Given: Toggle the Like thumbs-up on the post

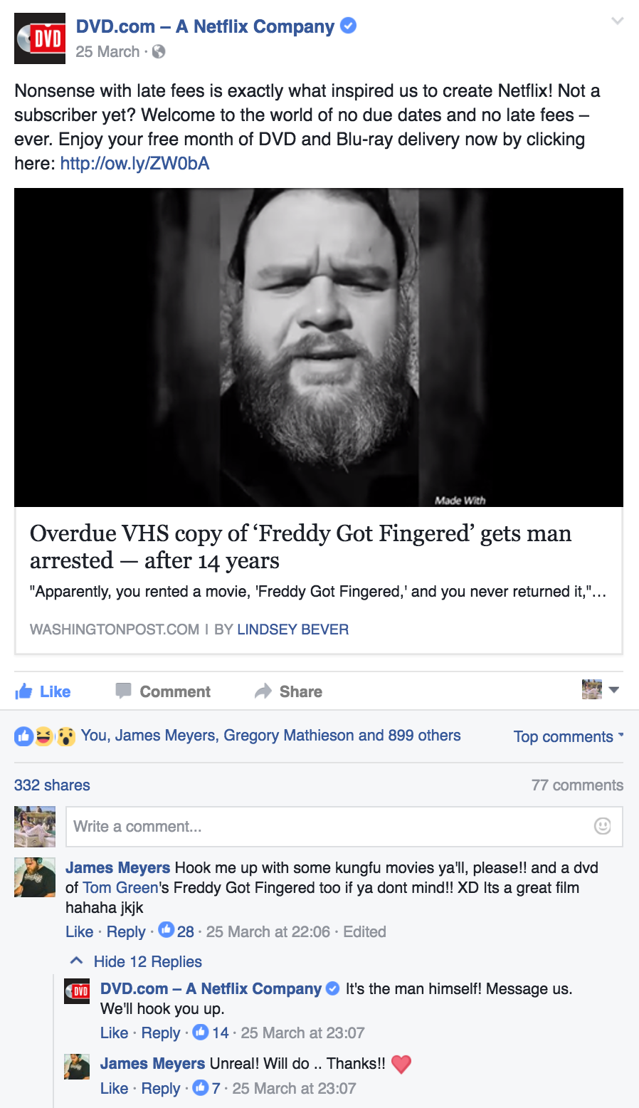Looking at the screenshot, I should pyautogui.click(x=43, y=691).
